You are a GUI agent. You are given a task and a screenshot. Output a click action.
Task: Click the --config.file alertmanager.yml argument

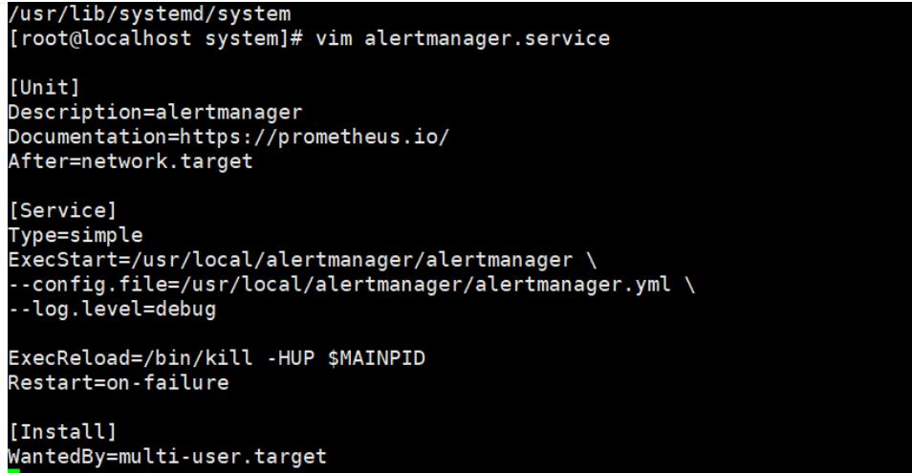[339, 285]
